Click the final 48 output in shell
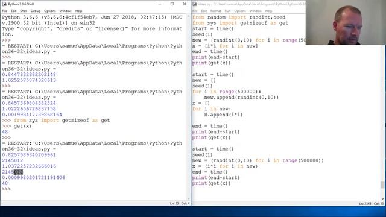Screen dimensions: 386x217 pyautogui.click(x=5, y=183)
